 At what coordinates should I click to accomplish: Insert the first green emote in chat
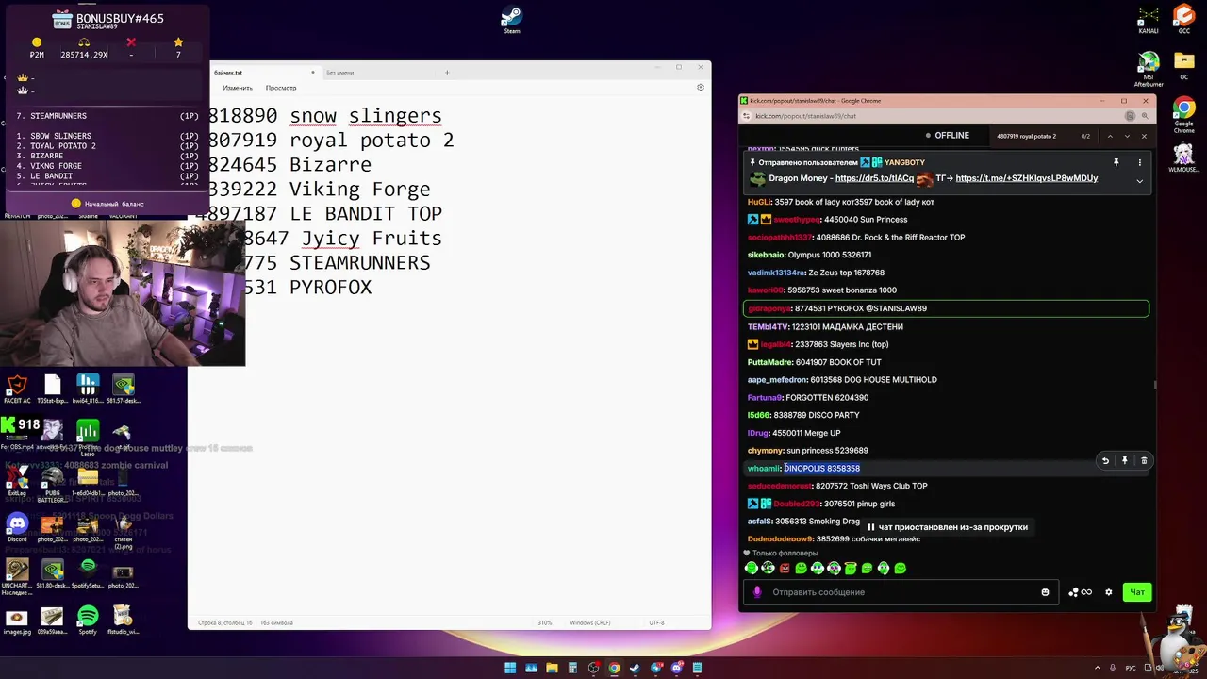pos(752,568)
